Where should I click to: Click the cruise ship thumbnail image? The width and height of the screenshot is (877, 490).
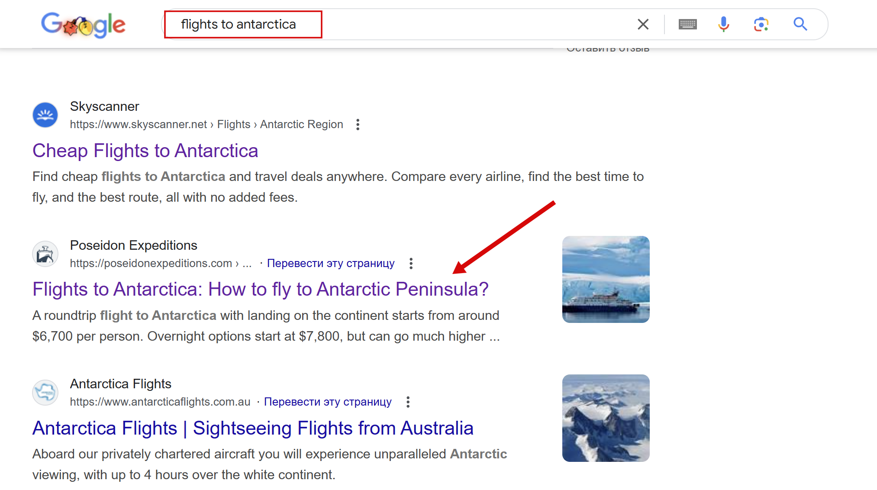point(606,280)
